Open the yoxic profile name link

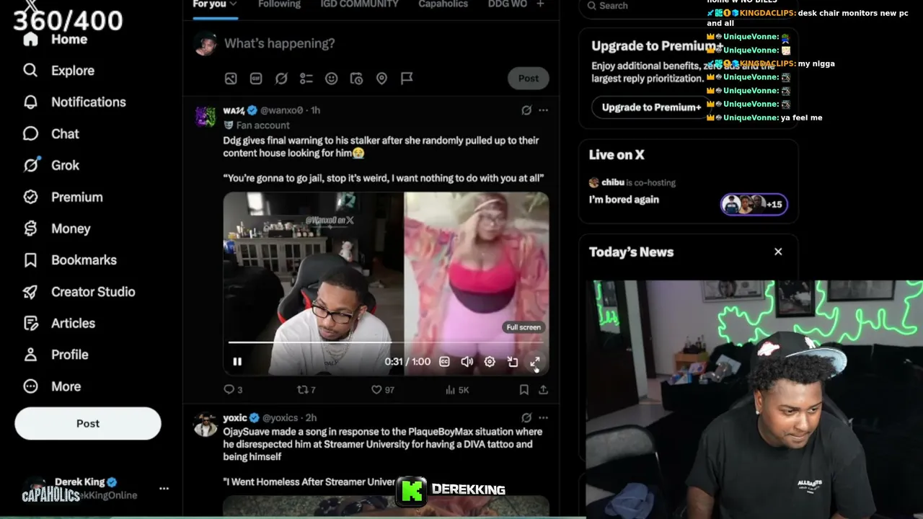(235, 418)
